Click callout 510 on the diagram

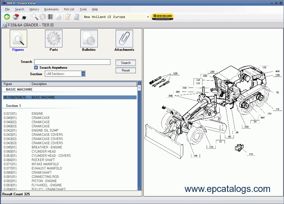point(211,147)
